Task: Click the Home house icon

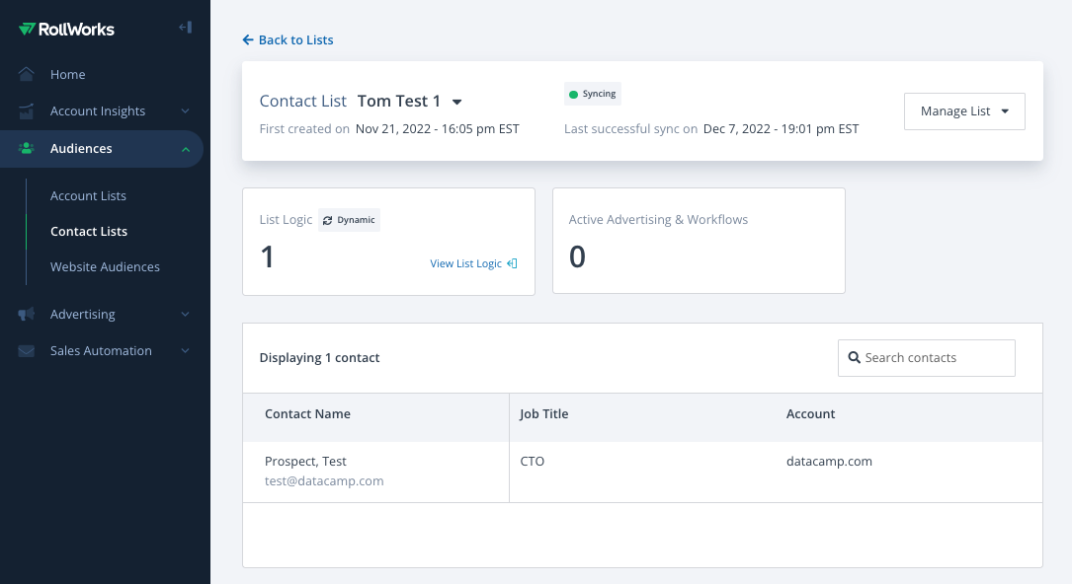Action: 26,74
